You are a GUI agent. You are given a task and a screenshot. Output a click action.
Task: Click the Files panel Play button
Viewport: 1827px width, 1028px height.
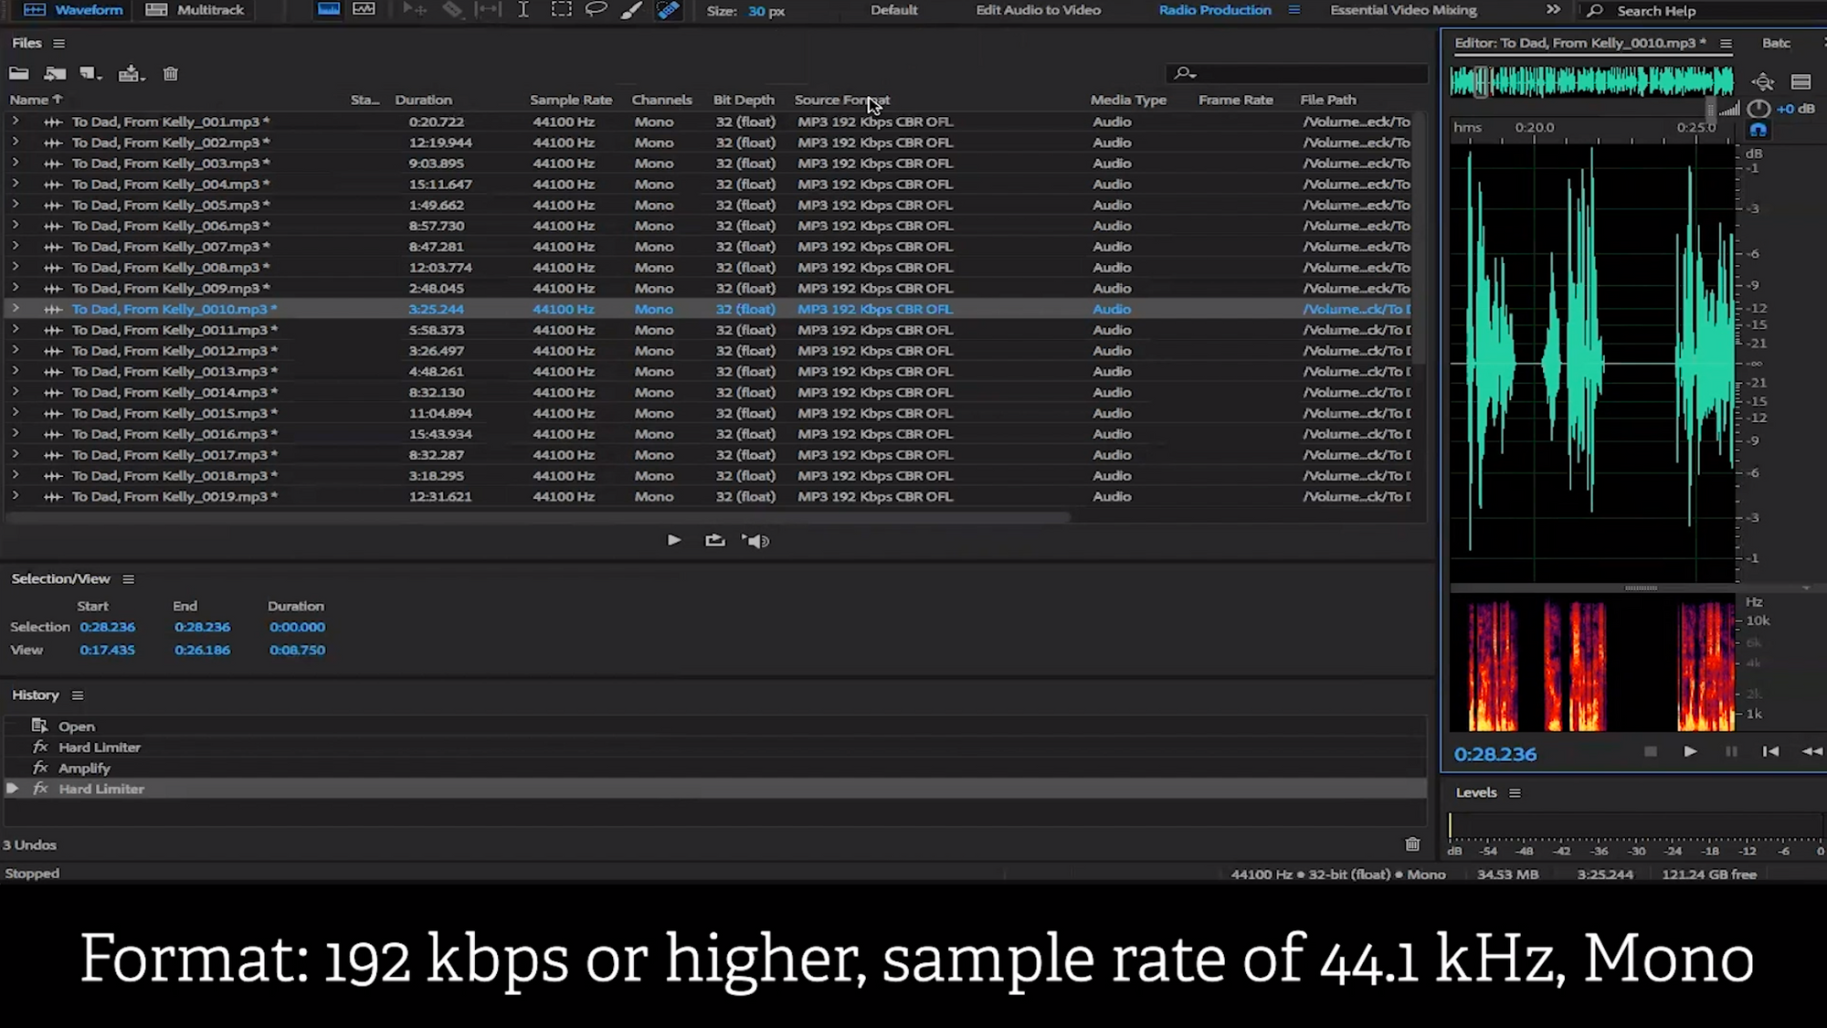[674, 540]
